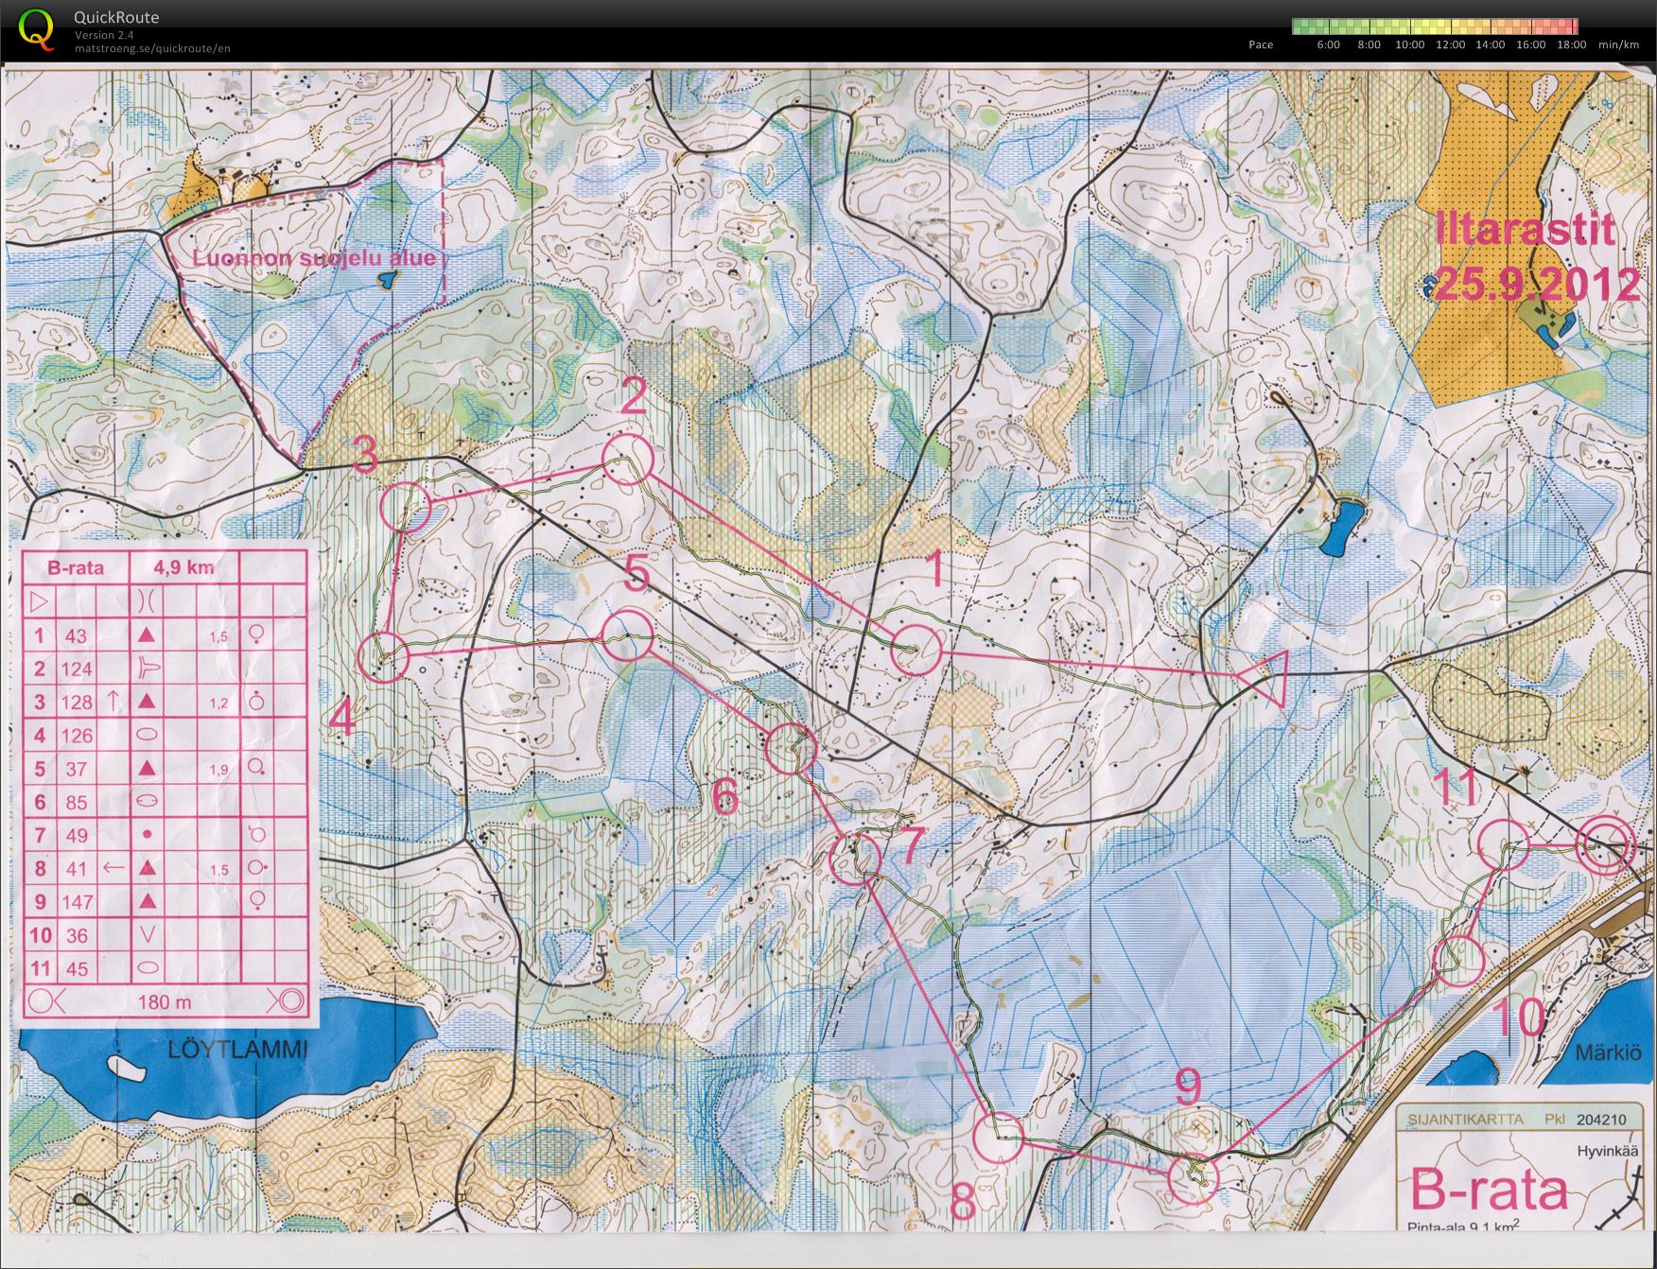The height and width of the screenshot is (1269, 1657).
Task: Click the finish double circle on map
Action: tap(1607, 843)
